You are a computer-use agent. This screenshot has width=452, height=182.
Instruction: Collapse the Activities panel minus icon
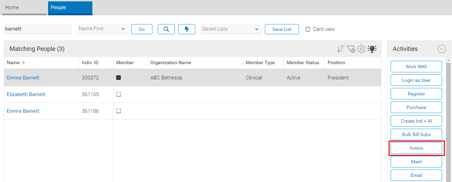442,49
